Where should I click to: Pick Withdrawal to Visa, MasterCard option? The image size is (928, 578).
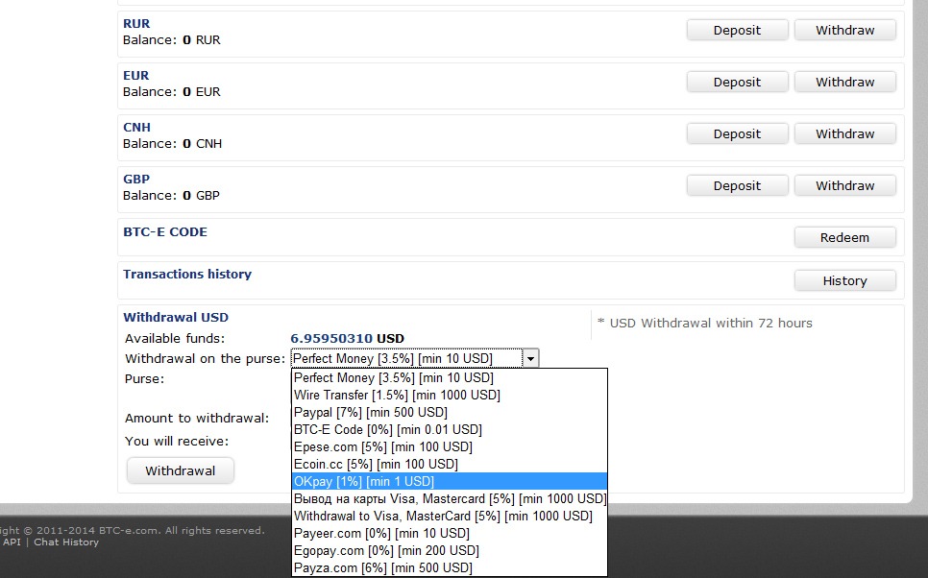point(450,516)
